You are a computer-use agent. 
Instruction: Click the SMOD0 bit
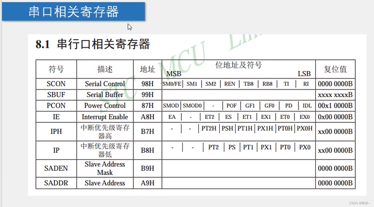tap(192, 106)
